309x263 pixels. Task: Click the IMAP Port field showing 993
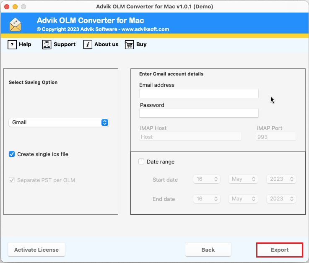pos(276,137)
